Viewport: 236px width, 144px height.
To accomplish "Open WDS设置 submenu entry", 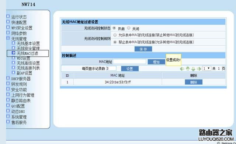I will pyautogui.click(x=23, y=58).
